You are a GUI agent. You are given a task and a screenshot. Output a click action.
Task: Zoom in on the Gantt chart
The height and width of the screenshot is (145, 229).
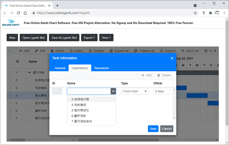(168, 51)
